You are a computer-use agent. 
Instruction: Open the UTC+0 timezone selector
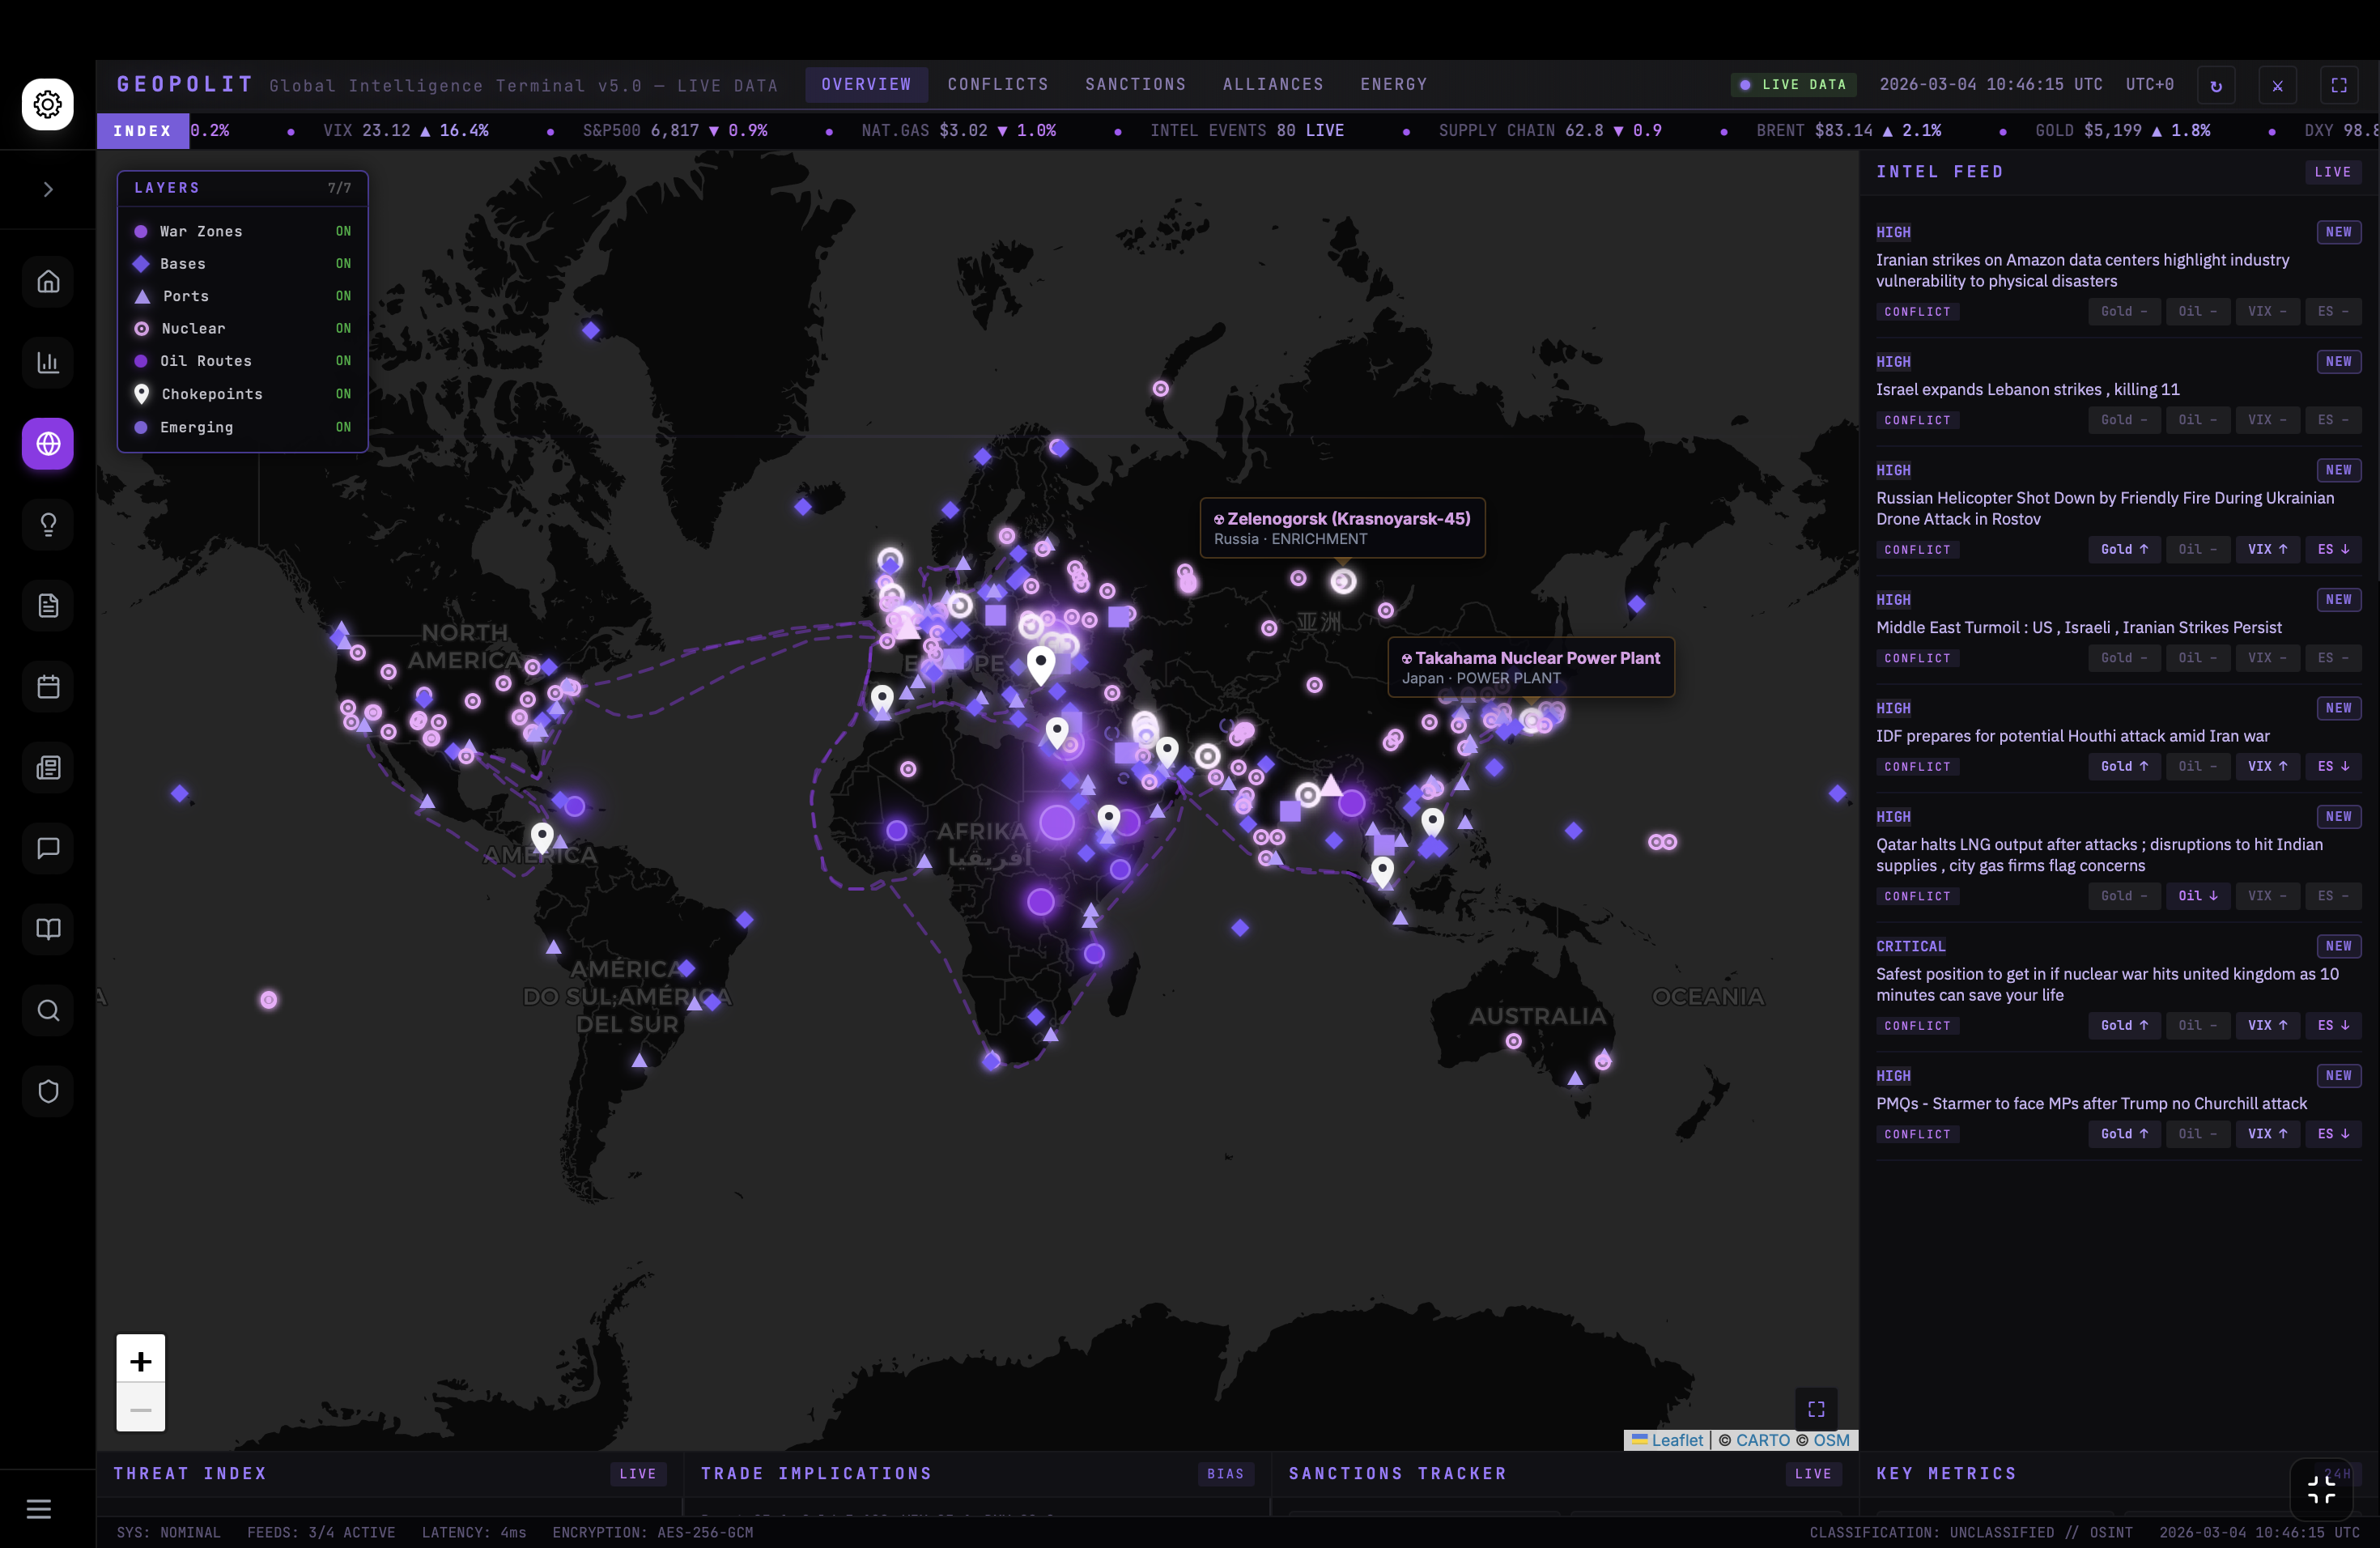coord(2149,84)
